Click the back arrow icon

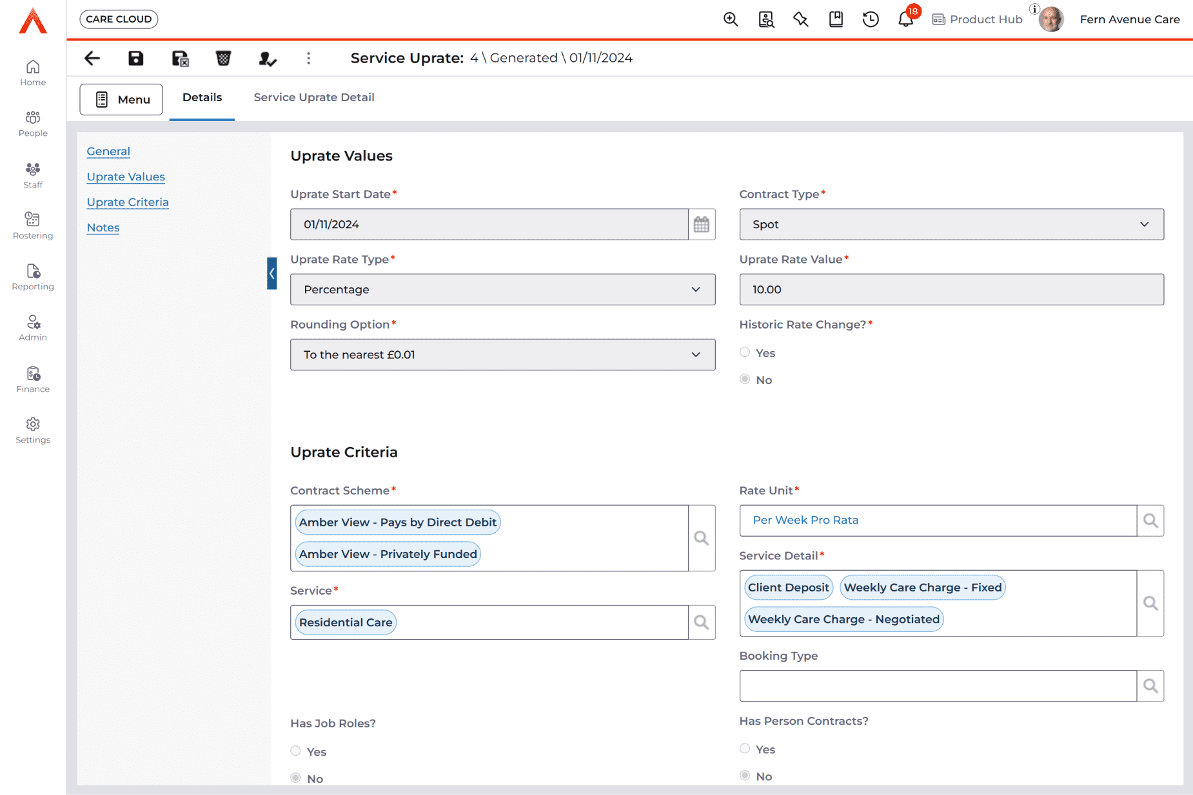coord(92,59)
